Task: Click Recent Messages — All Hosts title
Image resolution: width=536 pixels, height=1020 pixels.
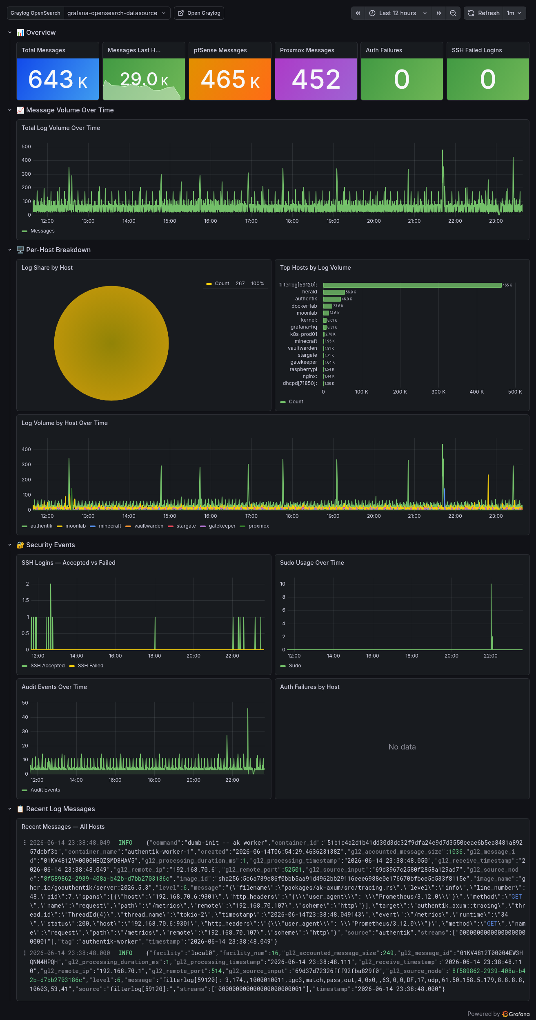Action: tap(63, 827)
